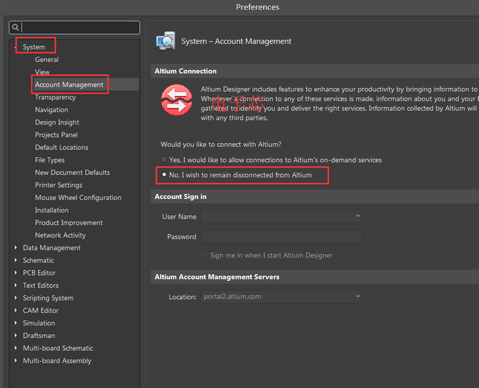Image resolution: width=479 pixels, height=388 pixels.
Task: Click the red Altium Connection arrows icon
Action: click(x=177, y=100)
